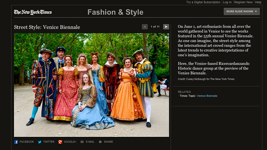Click the E-MAIL share label

[x=90, y=142]
